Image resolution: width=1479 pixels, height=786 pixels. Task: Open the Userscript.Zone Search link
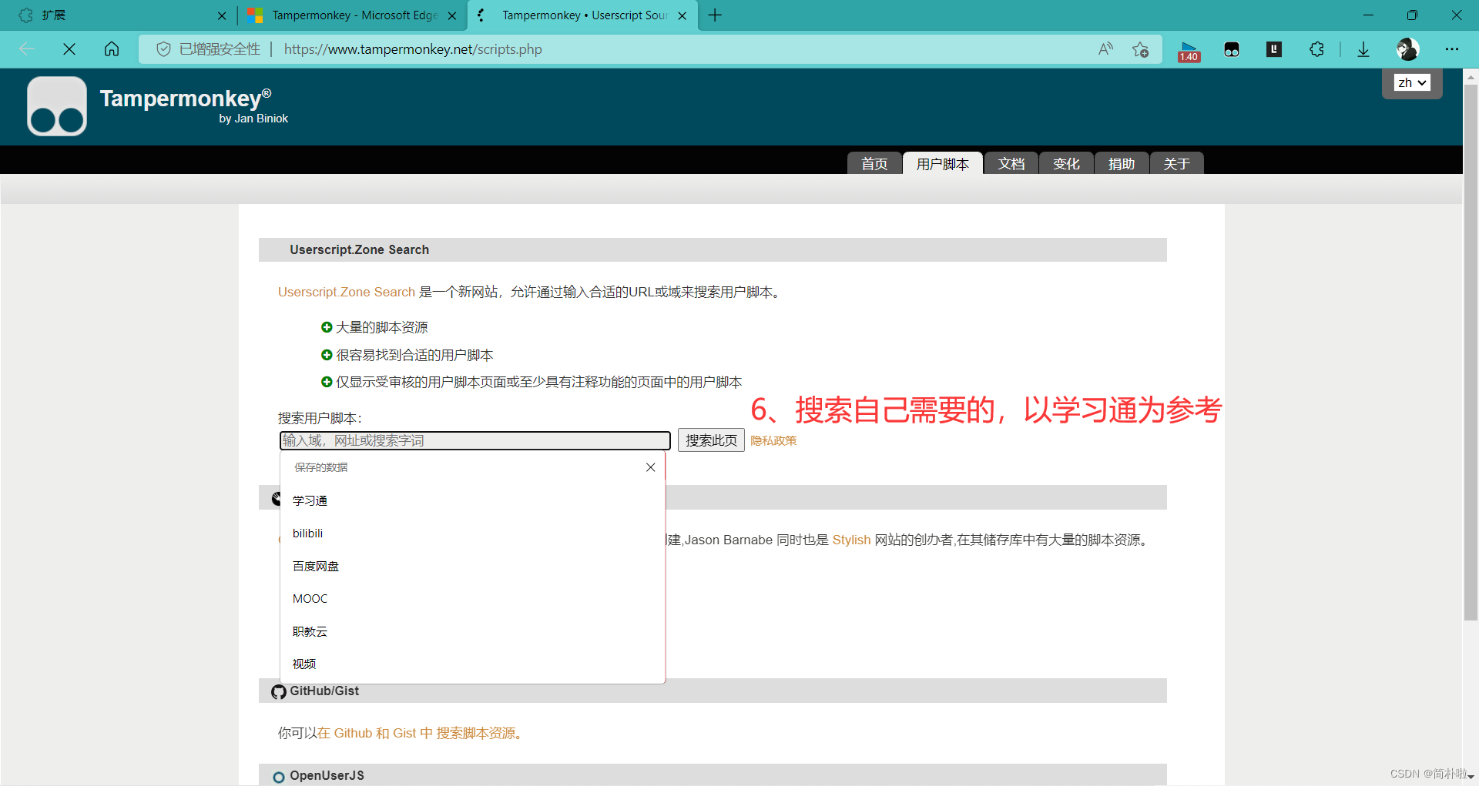pyautogui.click(x=347, y=292)
